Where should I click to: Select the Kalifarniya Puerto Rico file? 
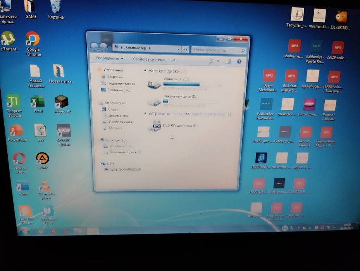(x=315, y=52)
